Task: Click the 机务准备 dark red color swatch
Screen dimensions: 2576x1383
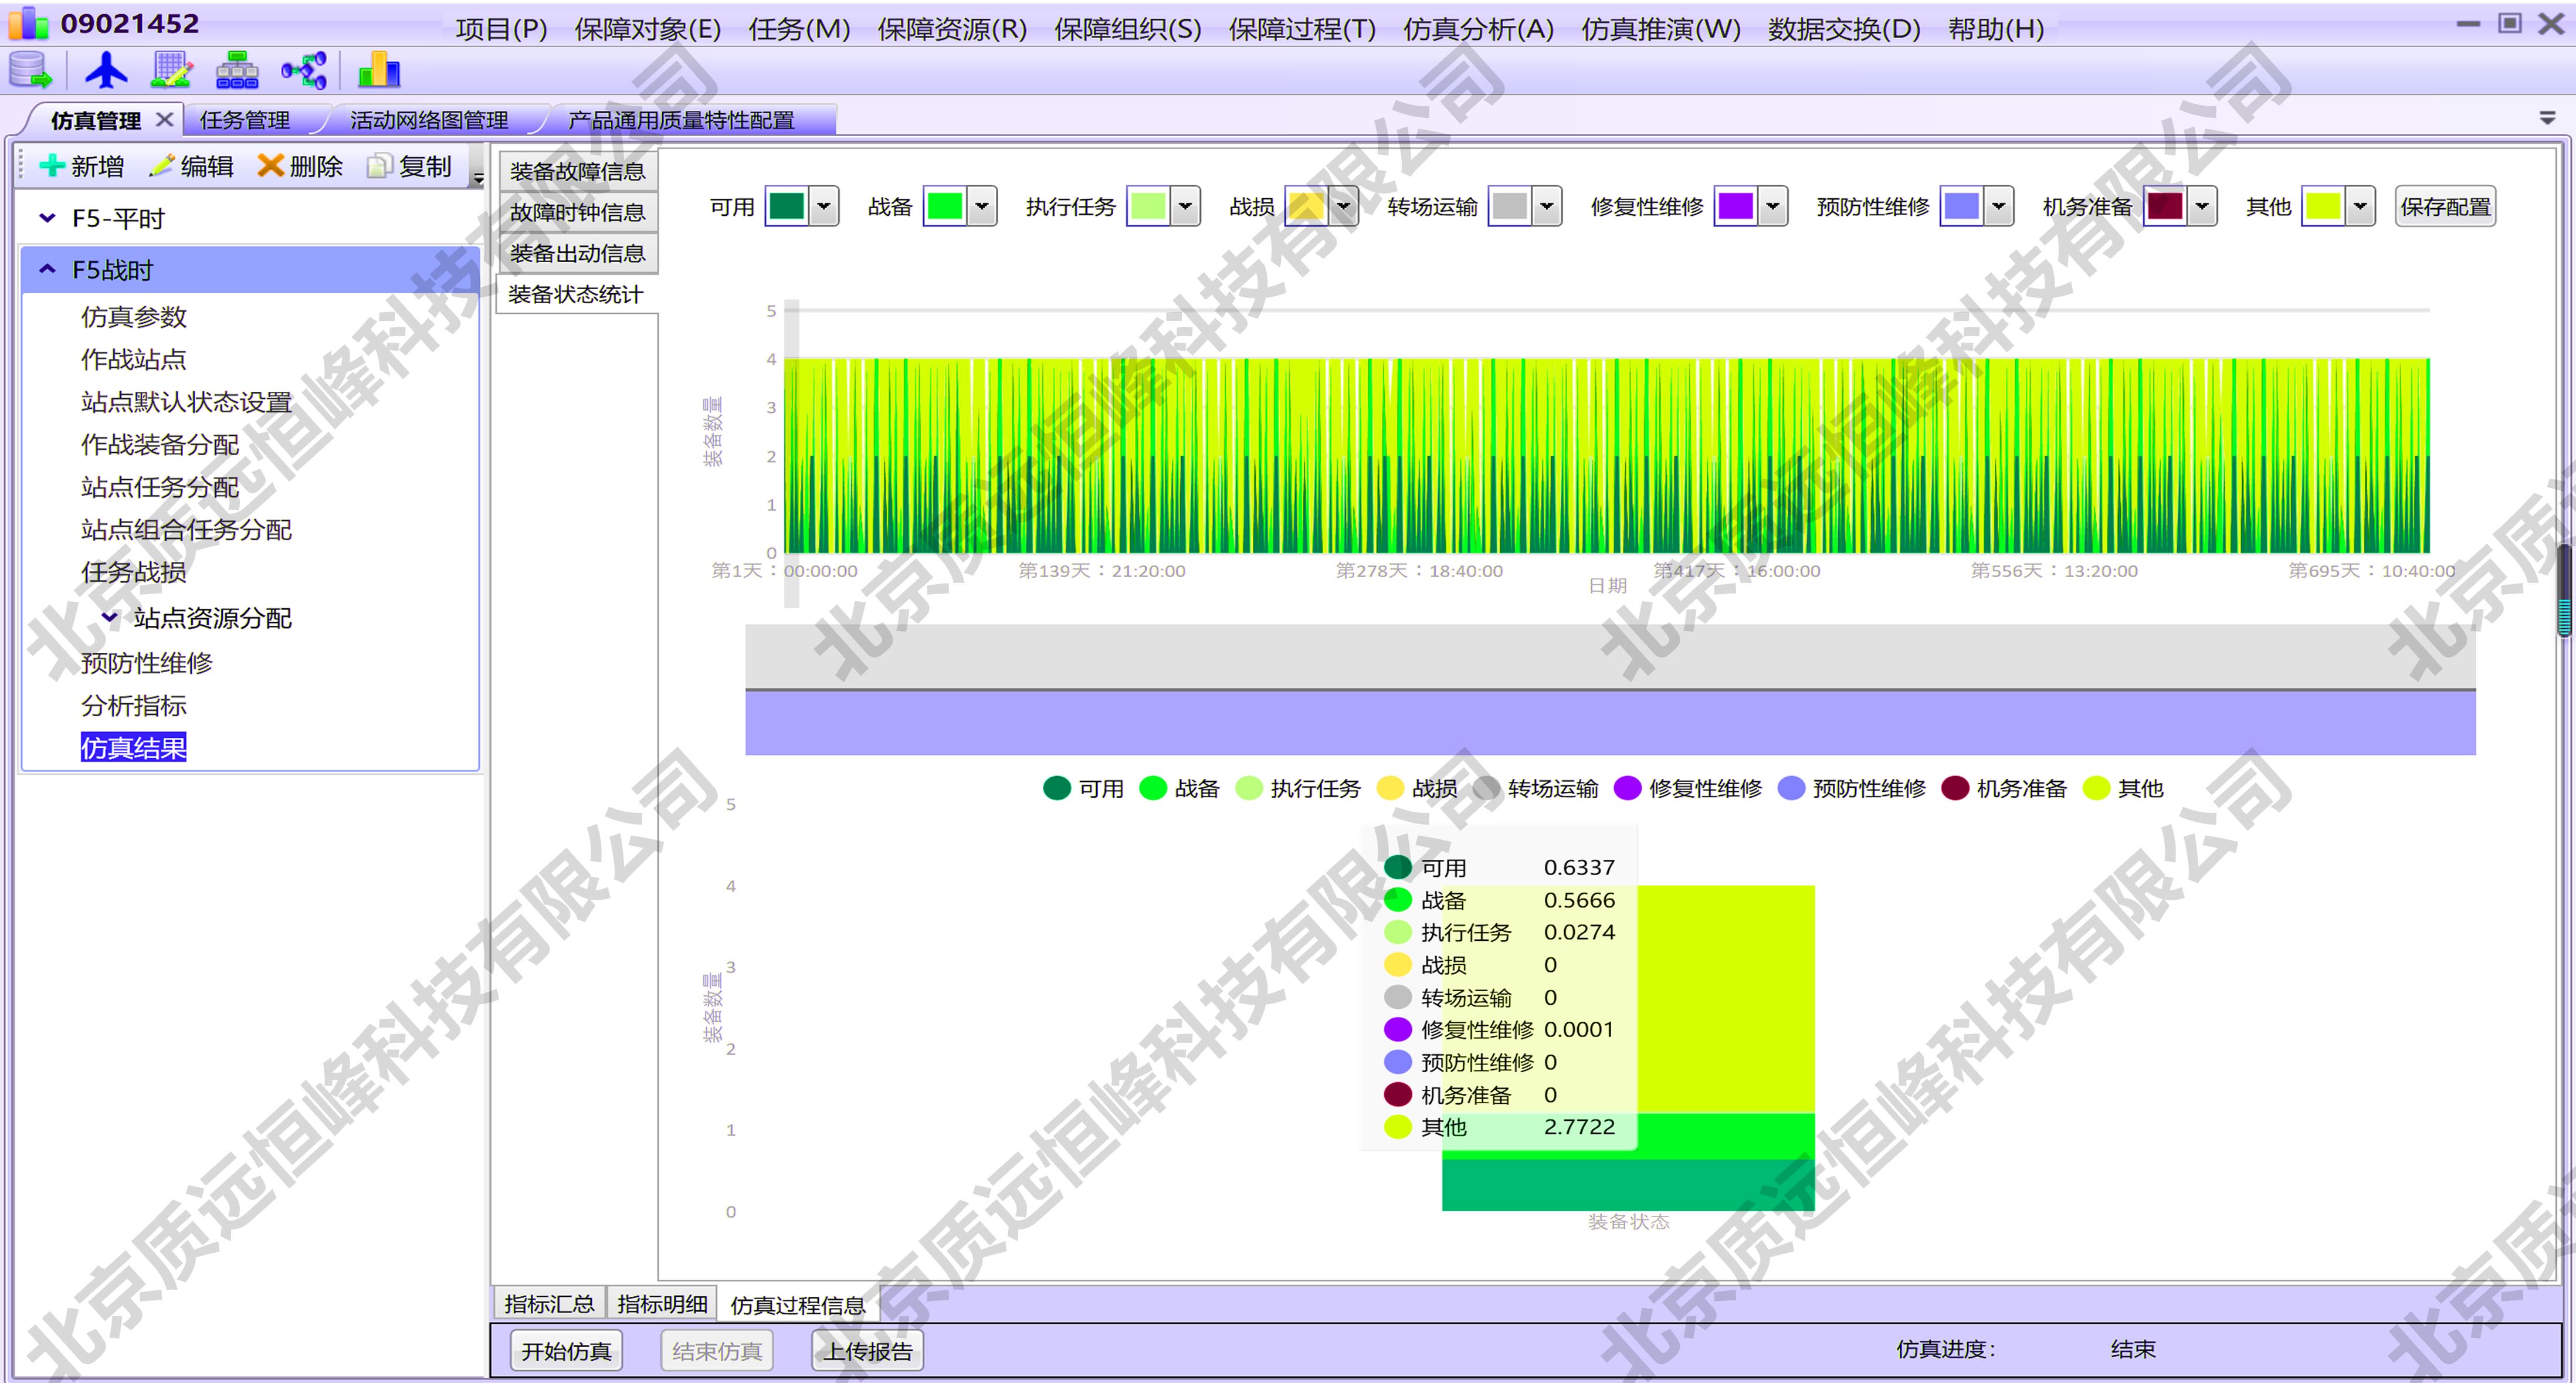Action: coord(2165,207)
